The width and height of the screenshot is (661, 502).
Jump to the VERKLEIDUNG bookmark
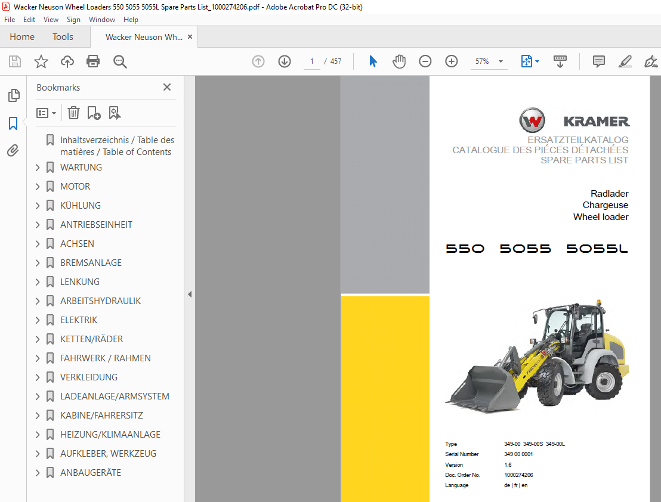click(x=89, y=377)
